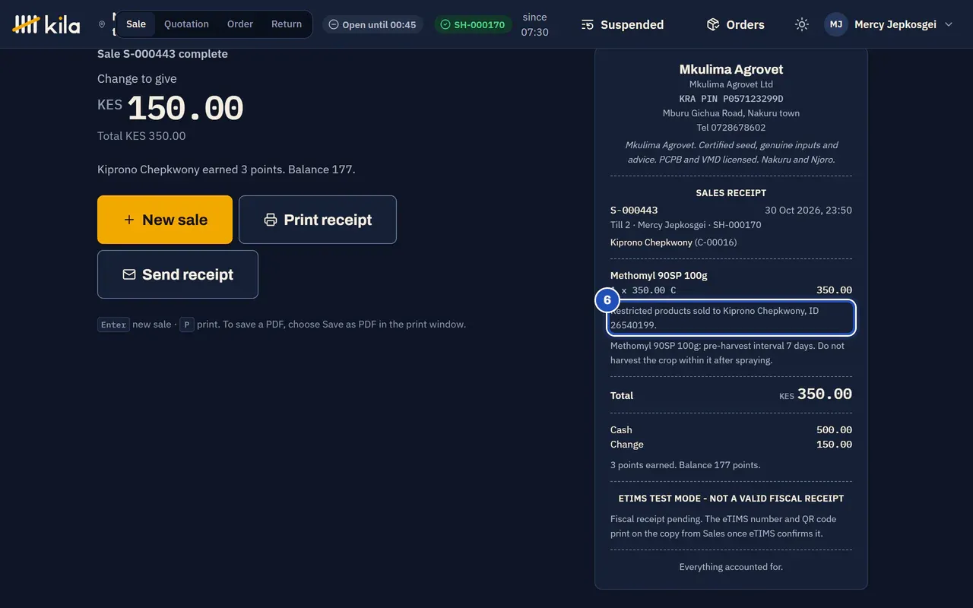The height and width of the screenshot is (608, 973).
Task: Start a New sale
Action: tap(165, 220)
